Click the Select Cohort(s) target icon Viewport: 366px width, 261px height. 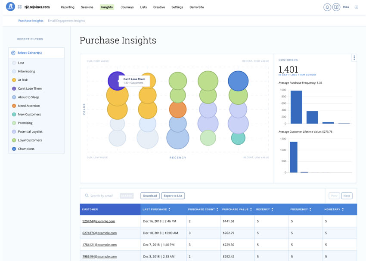coord(13,53)
